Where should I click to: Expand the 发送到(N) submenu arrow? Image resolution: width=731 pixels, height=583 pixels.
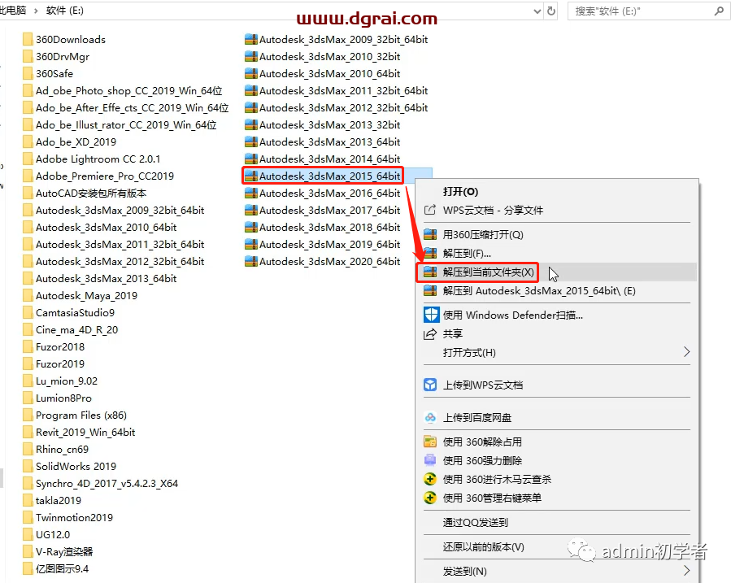(x=686, y=571)
